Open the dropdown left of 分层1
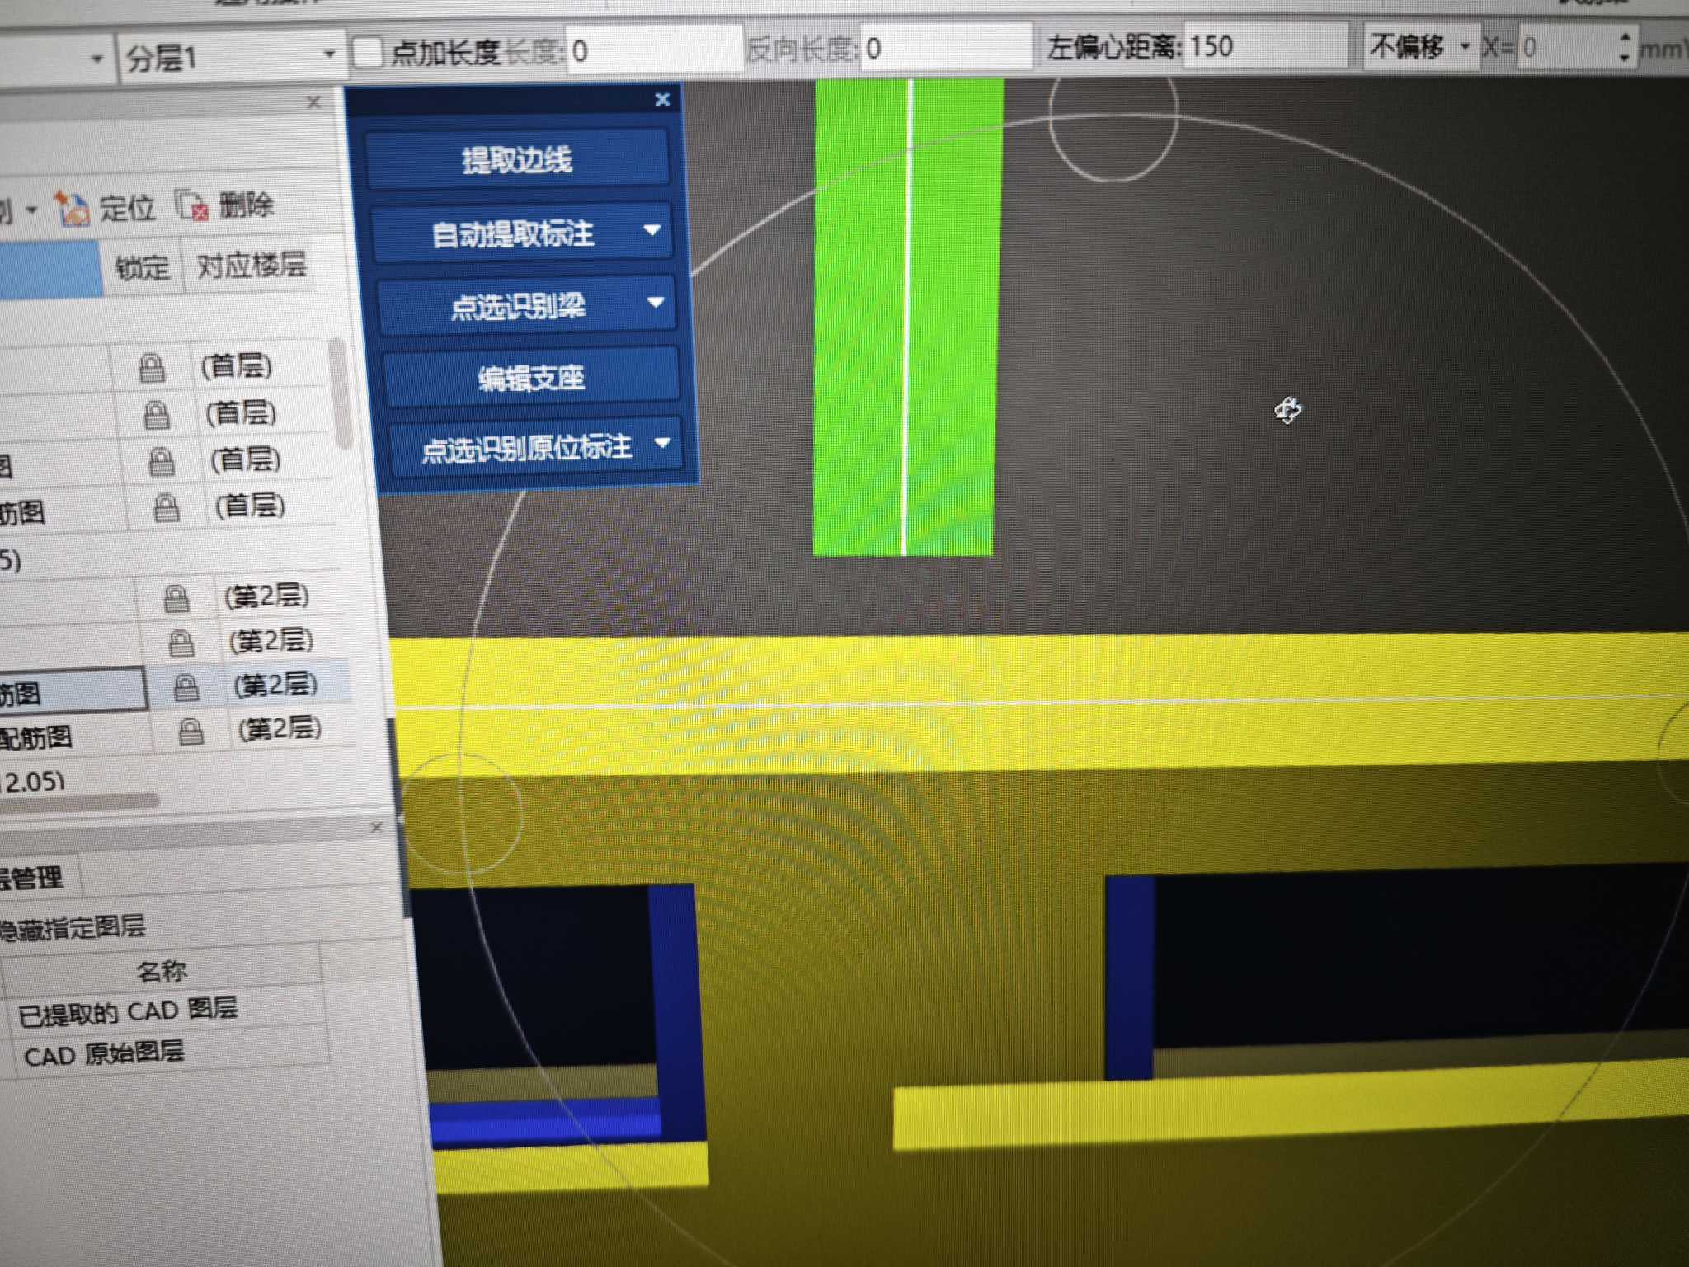 pos(97,59)
